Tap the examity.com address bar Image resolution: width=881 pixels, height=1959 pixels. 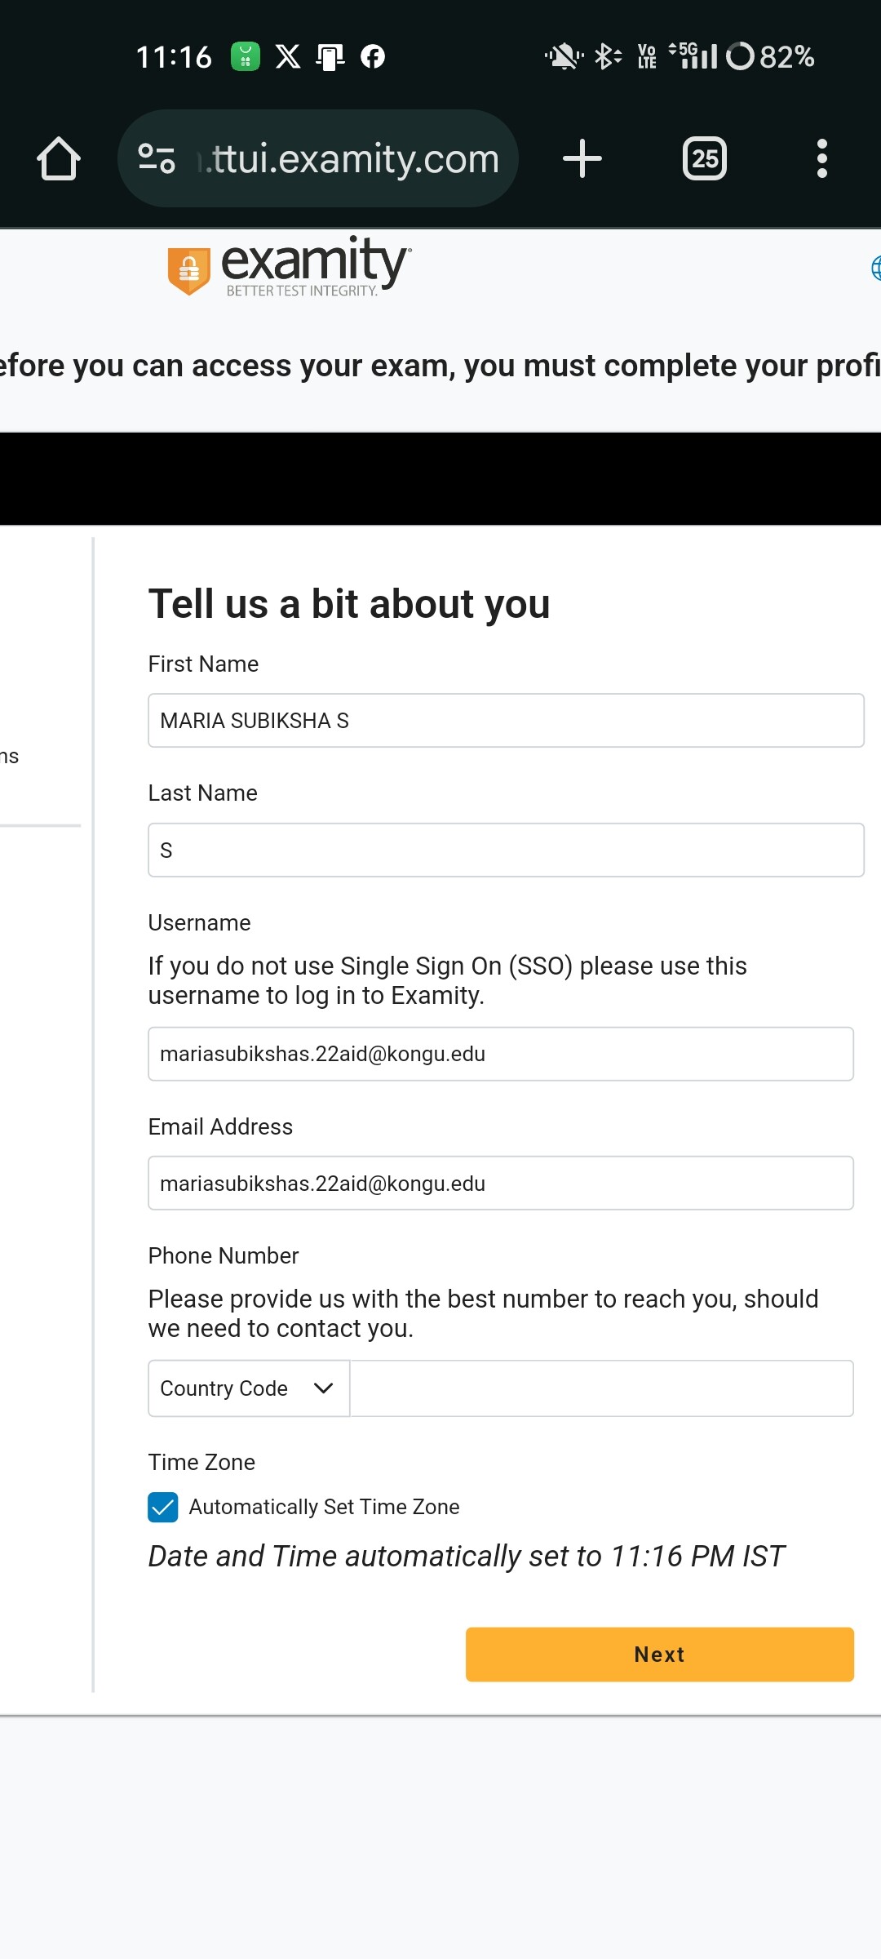[351, 158]
